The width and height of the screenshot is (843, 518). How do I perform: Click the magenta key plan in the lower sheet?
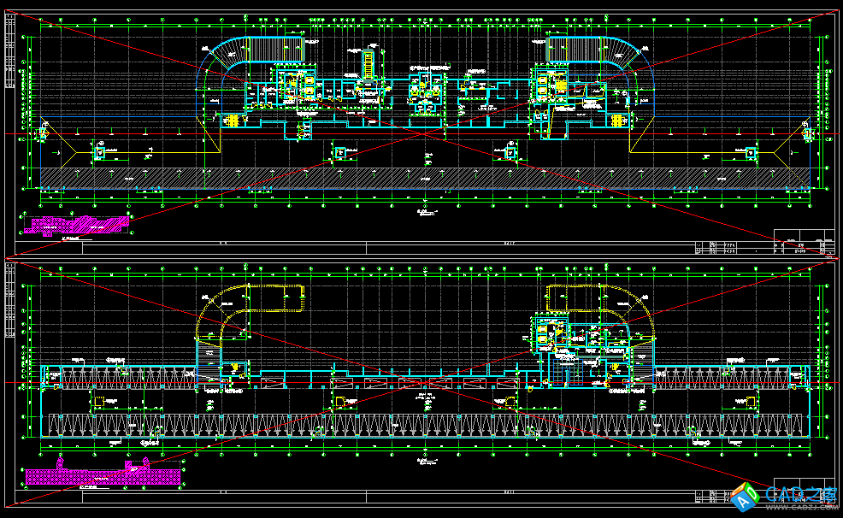[x=103, y=473]
